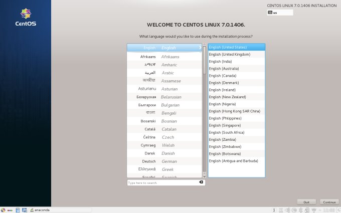Choose English (South Africa) locale
Screen dimensions: 341x213
pyautogui.click(x=237, y=132)
